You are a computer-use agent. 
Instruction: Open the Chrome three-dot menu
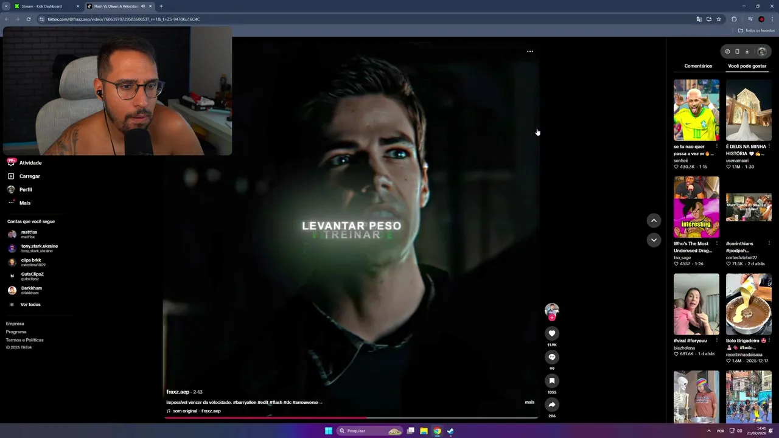click(x=772, y=19)
